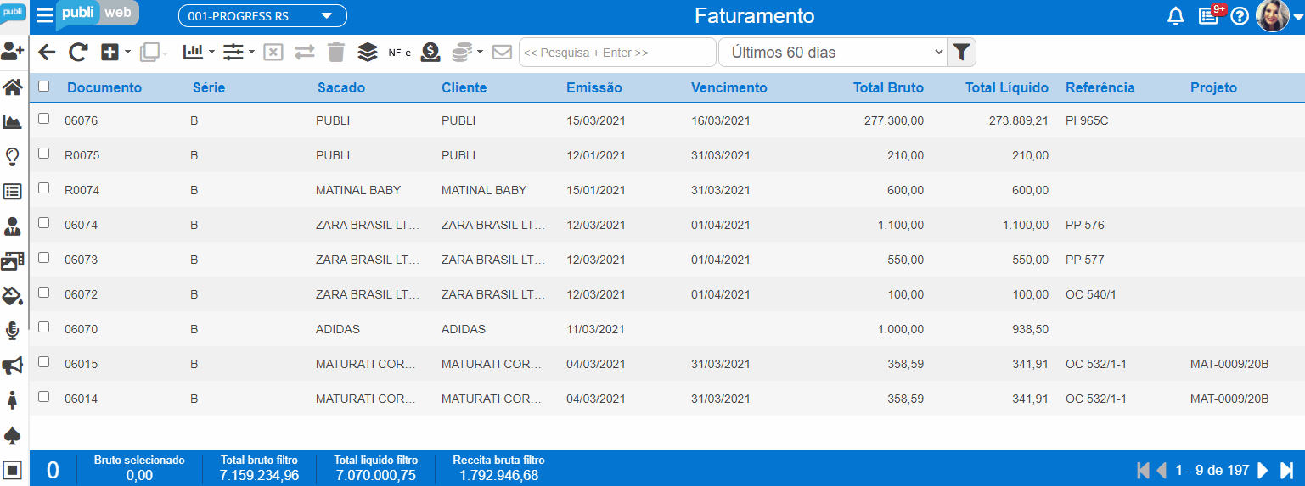Click the stacked layers icon
Image resolution: width=1305 pixels, height=486 pixels.
coord(367,53)
